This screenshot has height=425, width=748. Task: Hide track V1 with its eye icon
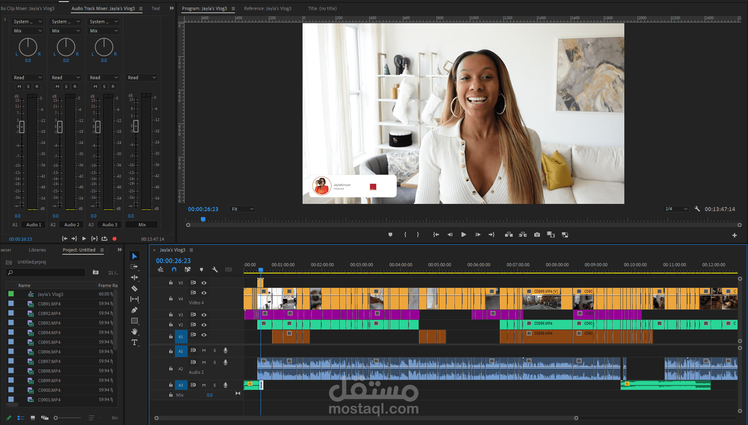click(x=204, y=335)
